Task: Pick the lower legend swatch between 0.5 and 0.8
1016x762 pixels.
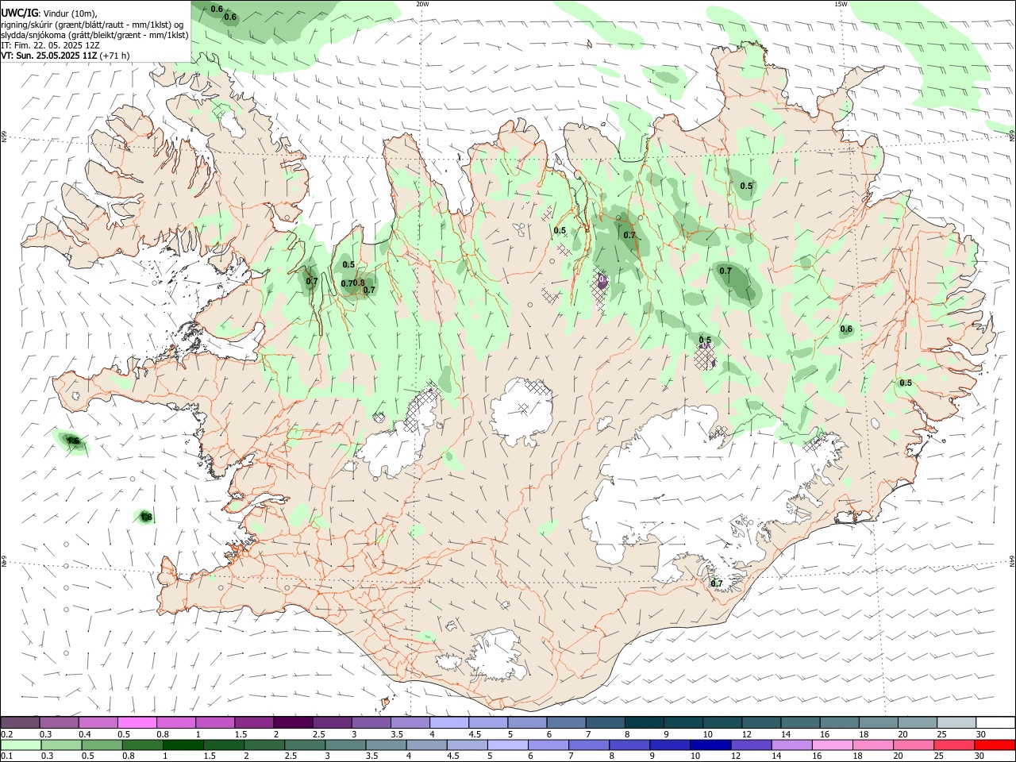Action: click(102, 745)
